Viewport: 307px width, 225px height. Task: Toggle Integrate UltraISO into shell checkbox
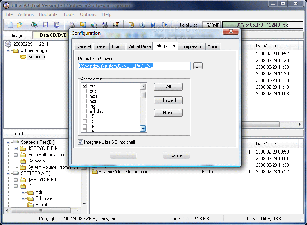click(80, 142)
